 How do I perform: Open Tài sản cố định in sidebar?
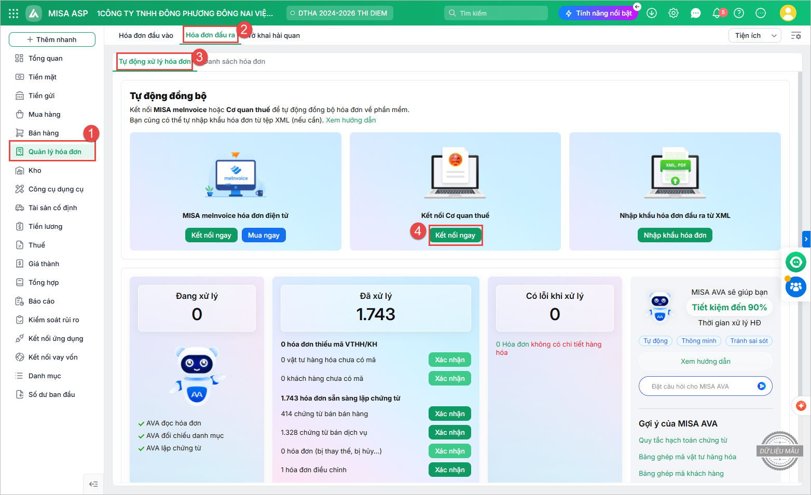[x=52, y=208]
